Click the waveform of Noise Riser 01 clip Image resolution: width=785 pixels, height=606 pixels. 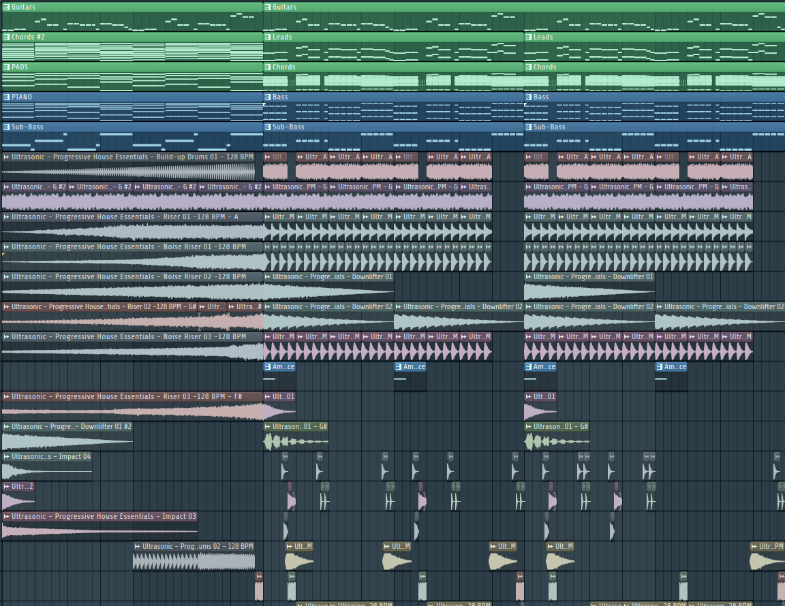(x=133, y=261)
